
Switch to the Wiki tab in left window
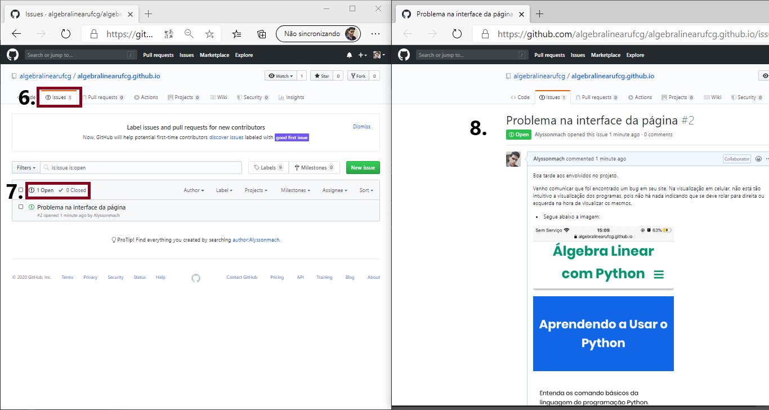click(x=219, y=97)
